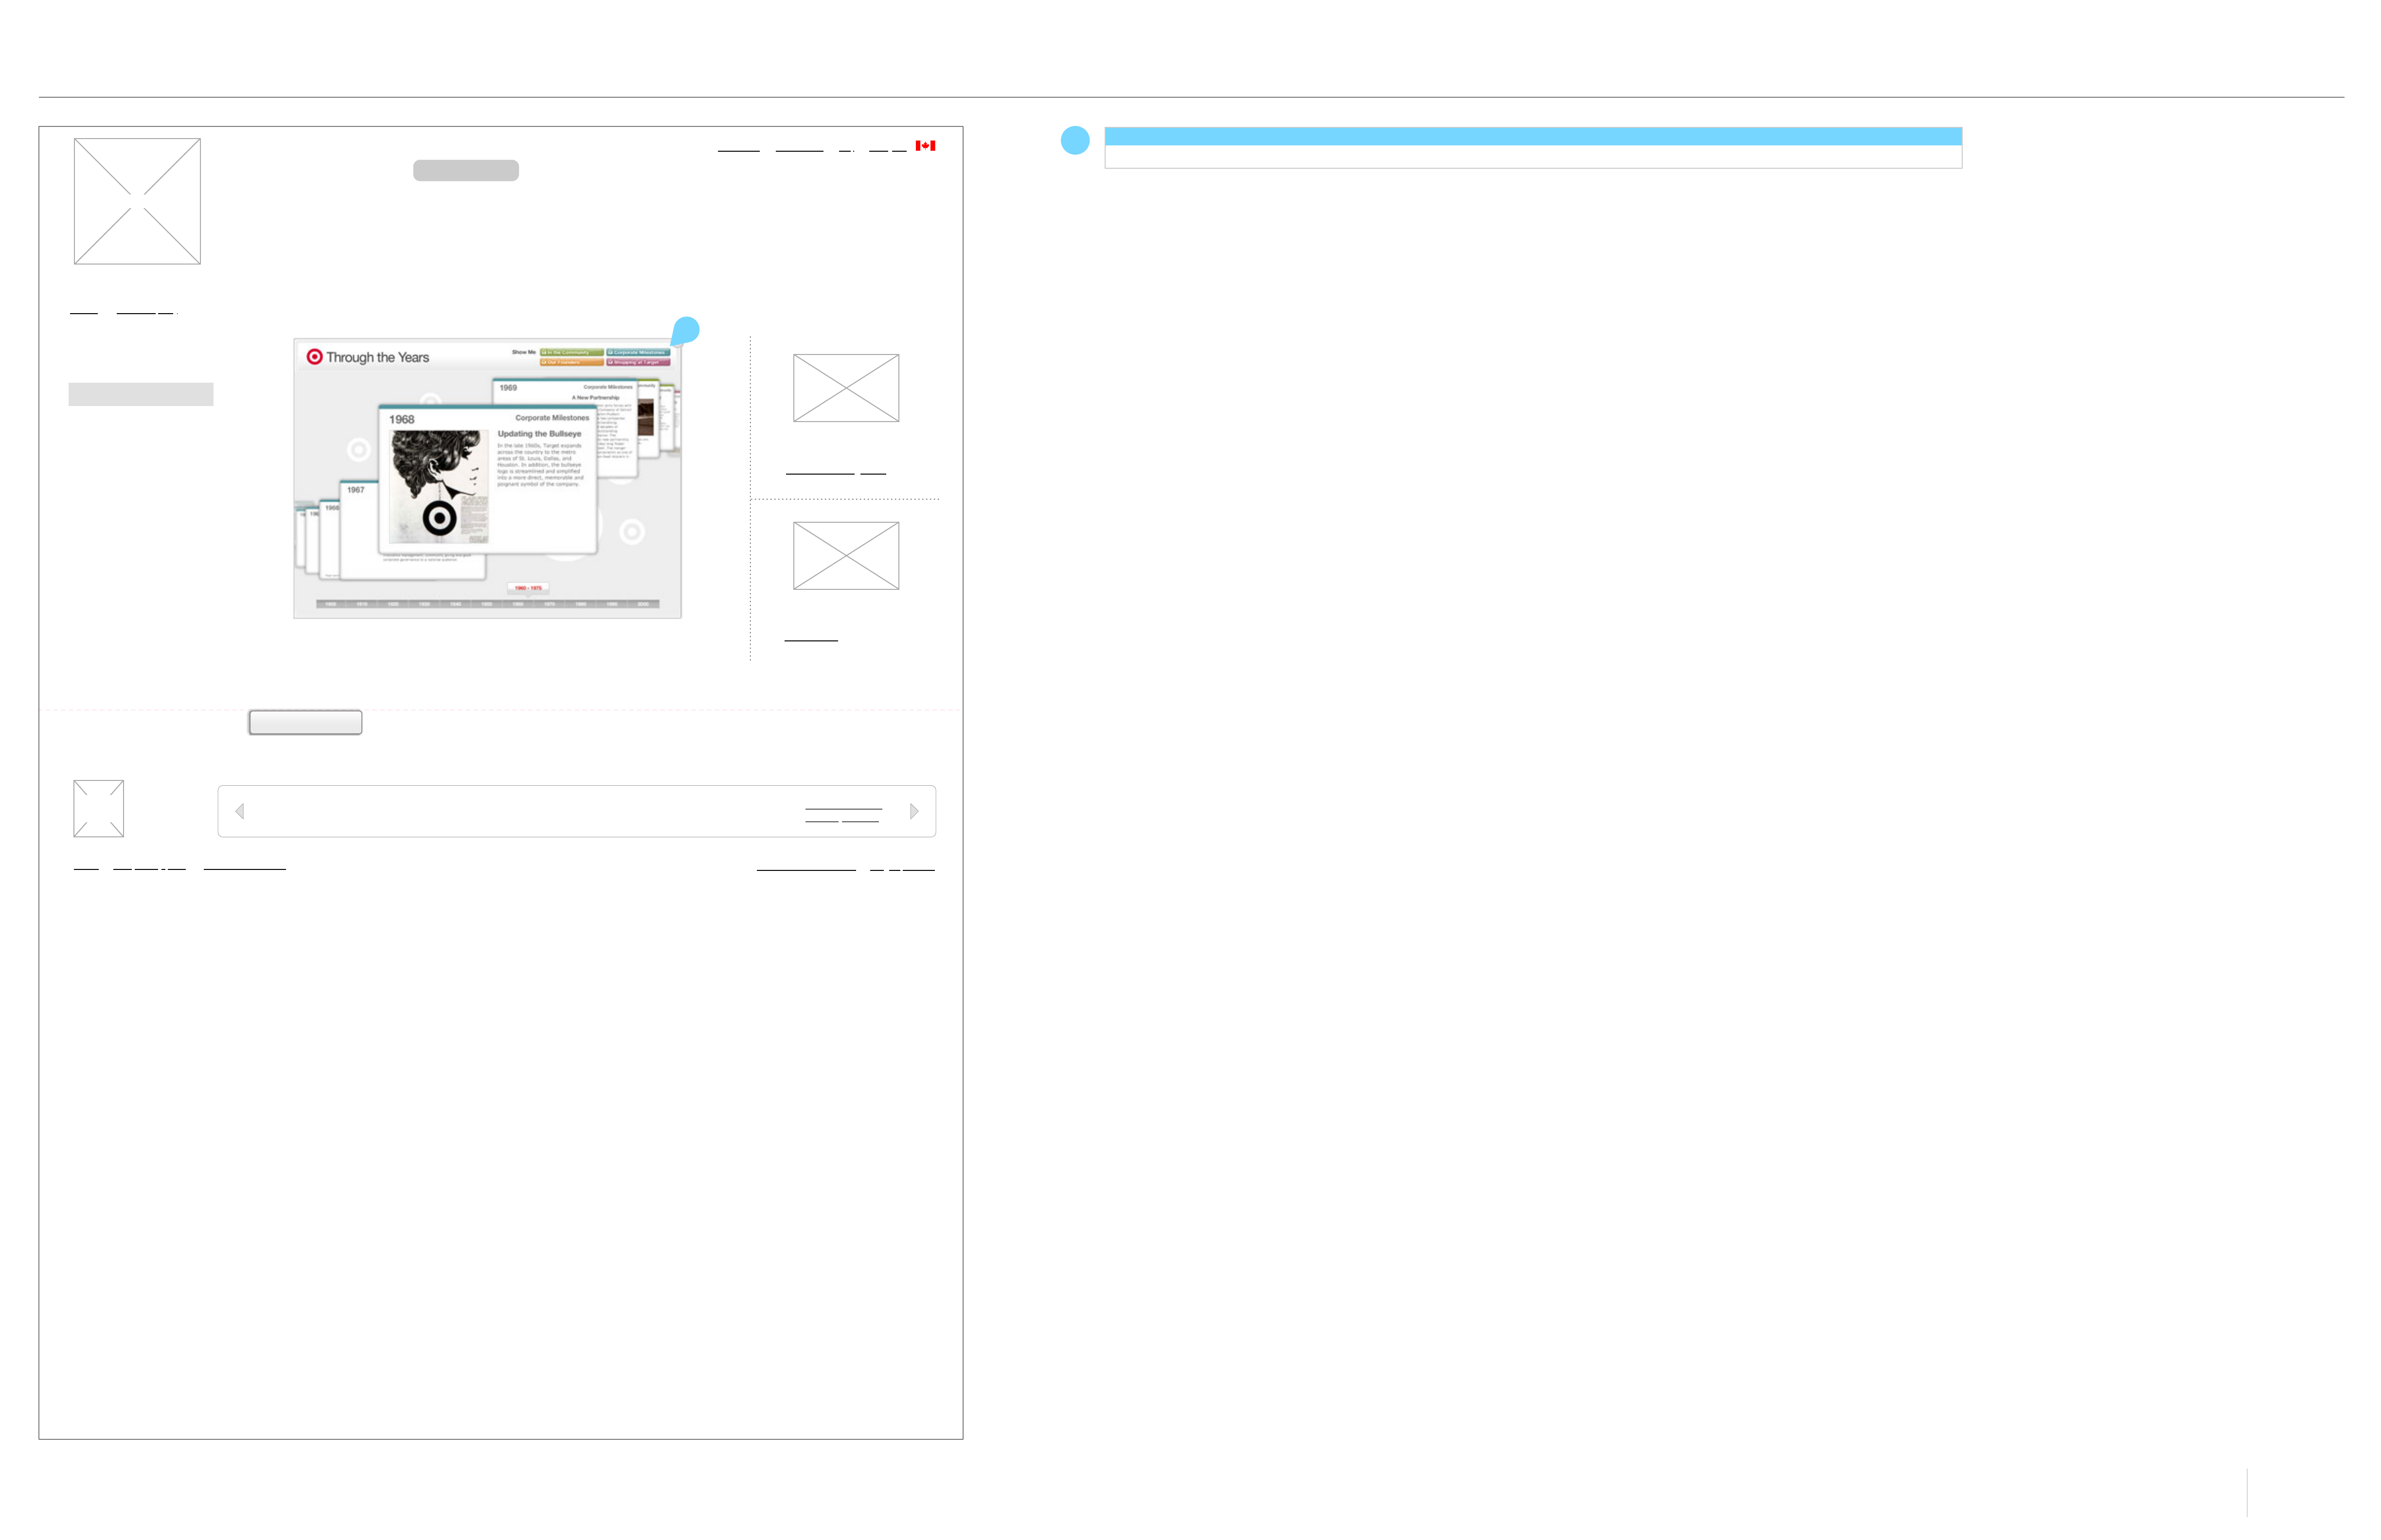
Task: Open the upper right sidebar thumbnail
Action: point(845,388)
